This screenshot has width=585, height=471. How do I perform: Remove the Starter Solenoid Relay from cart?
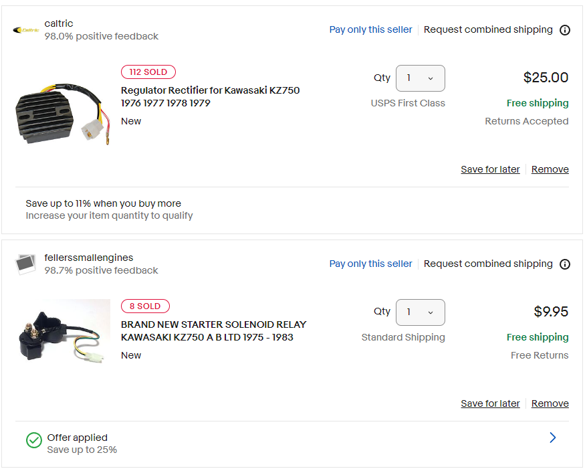click(550, 403)
